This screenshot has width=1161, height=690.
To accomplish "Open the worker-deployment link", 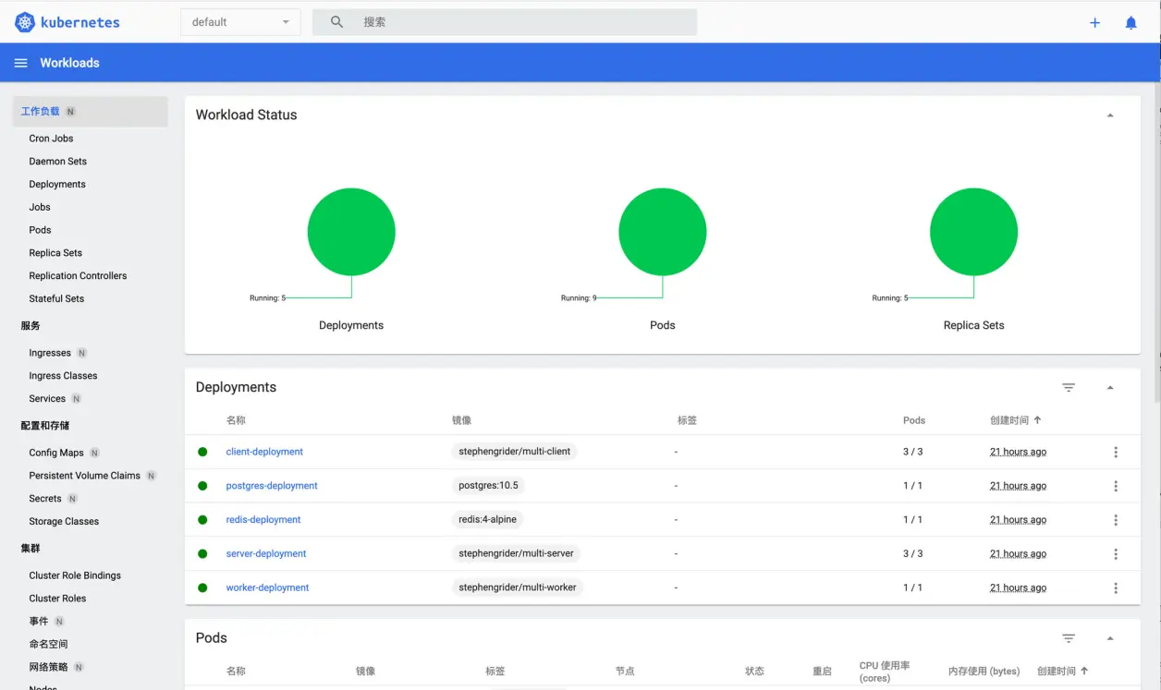I will click(x=267, y=587).
